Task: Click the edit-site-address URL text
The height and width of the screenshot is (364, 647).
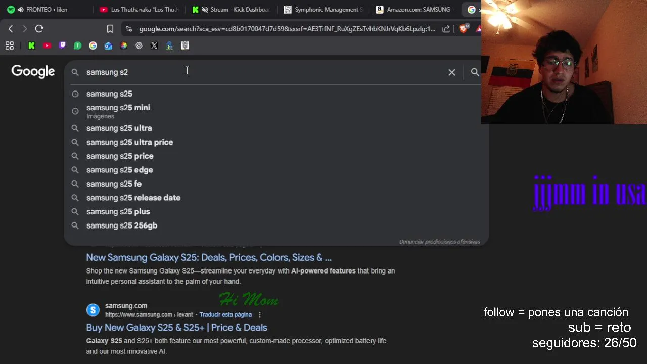Action: coord(287,29)
